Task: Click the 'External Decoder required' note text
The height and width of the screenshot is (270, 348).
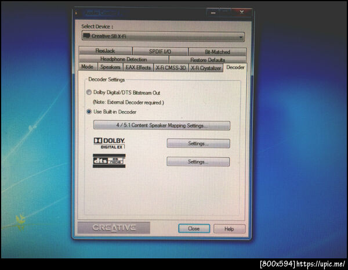Action: (x=128, y=102)
